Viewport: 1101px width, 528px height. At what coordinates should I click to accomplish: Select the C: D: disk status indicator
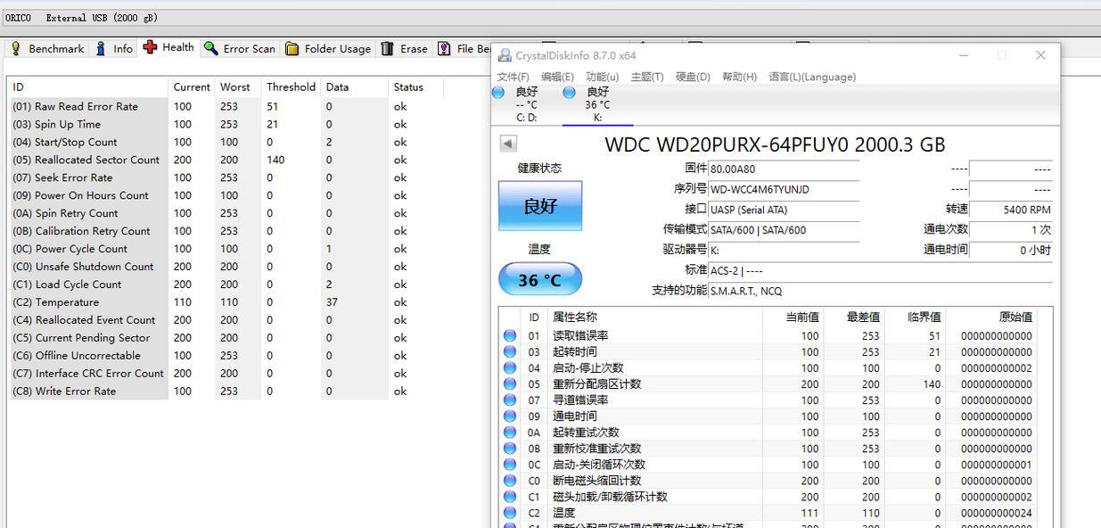point(526,104)
